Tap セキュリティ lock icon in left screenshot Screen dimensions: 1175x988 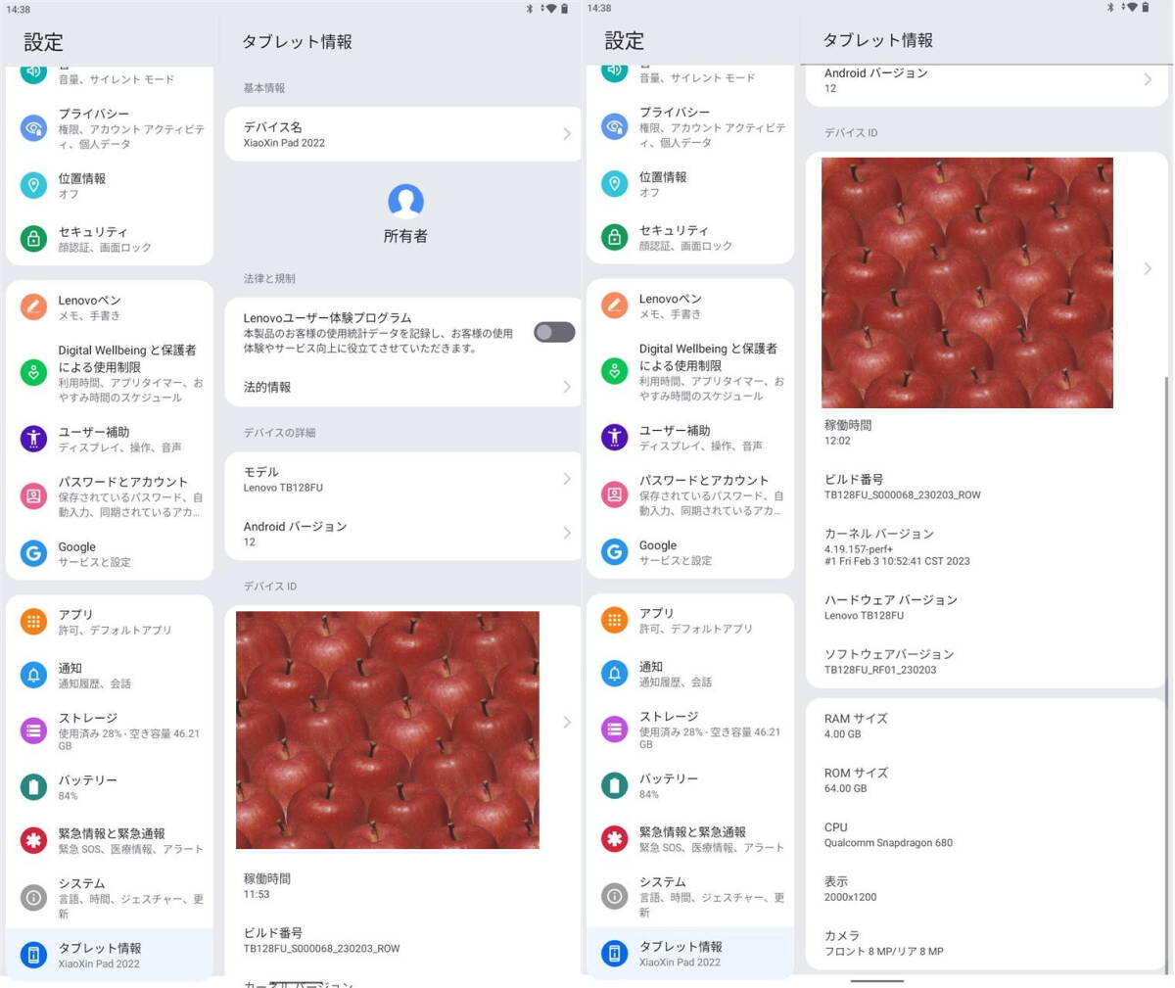tap(33, 239)
